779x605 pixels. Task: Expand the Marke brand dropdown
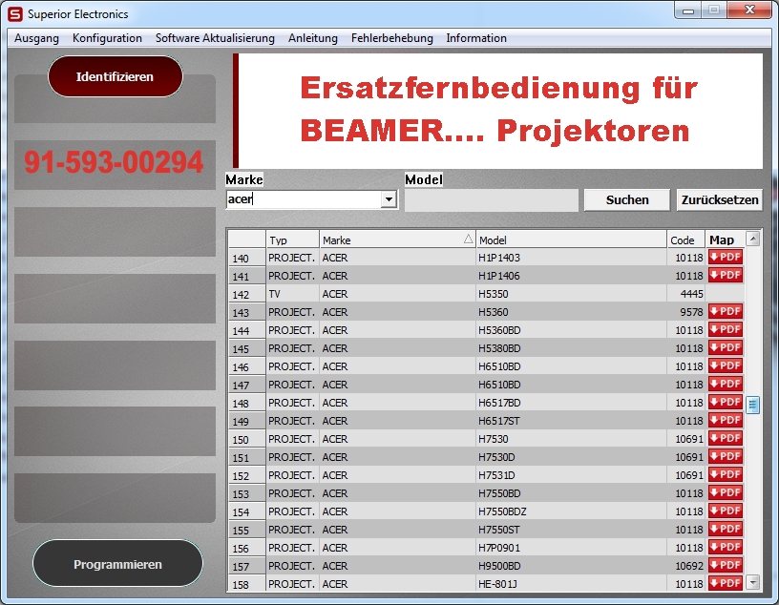(x=389, y=199)
